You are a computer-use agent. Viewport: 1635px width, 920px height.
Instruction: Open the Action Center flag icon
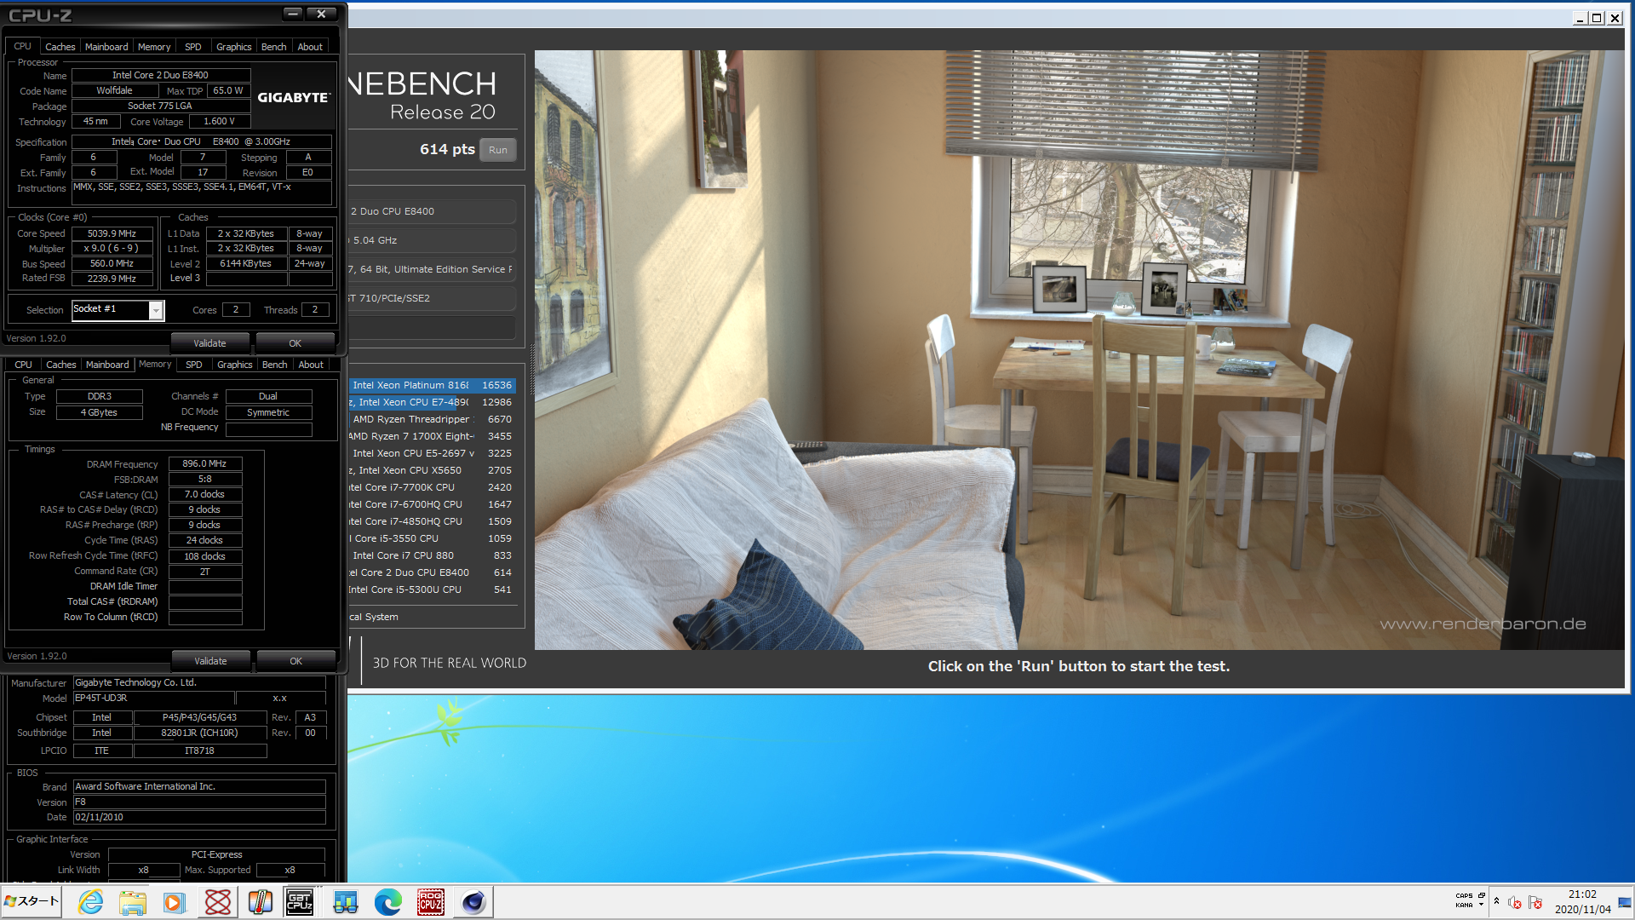1535,902
